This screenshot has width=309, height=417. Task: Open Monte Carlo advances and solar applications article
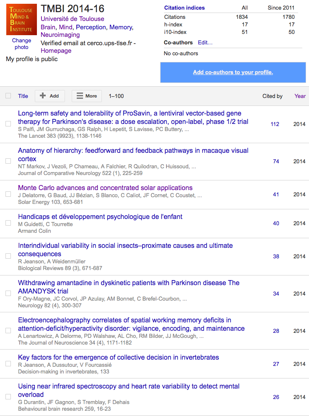[105, 188]
